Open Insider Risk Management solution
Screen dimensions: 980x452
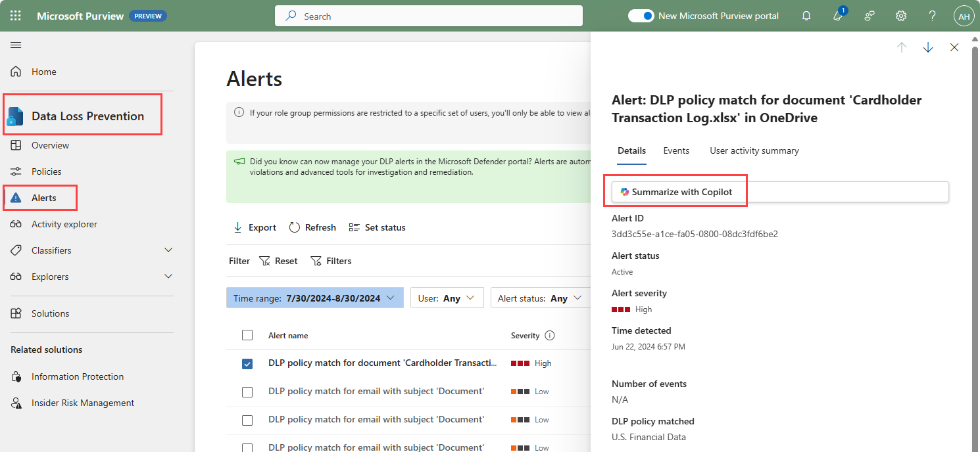tap(82, 403)
